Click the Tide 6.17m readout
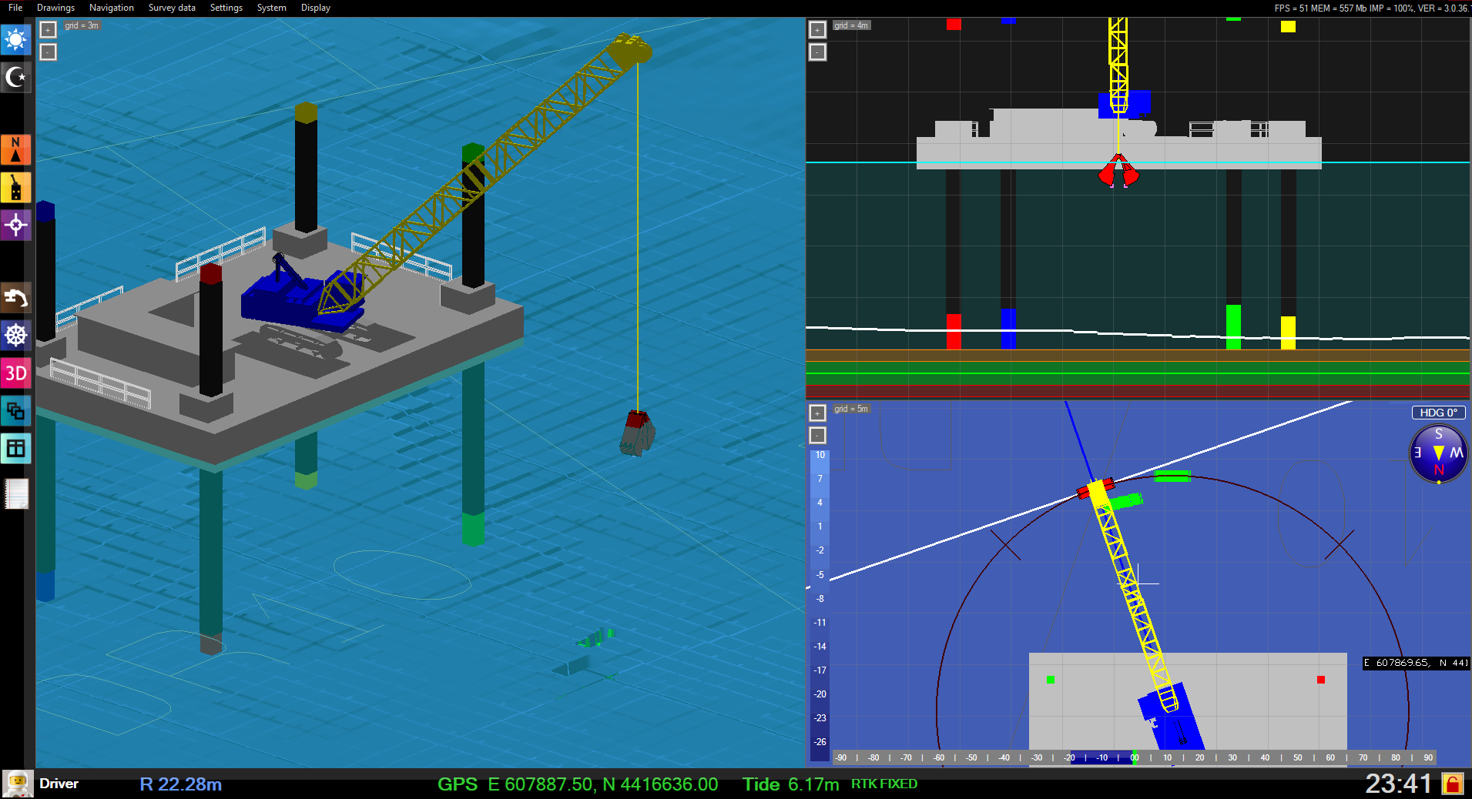 click(790, 784)
